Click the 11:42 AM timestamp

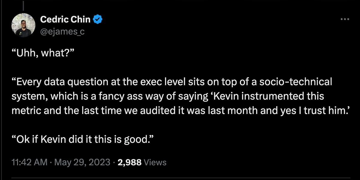[x=29, y=163]
